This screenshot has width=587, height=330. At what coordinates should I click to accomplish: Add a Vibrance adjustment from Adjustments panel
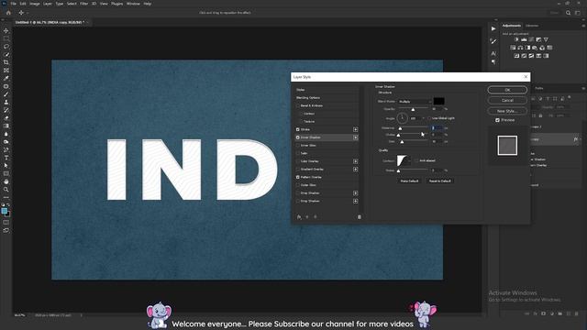pos(546,39)
